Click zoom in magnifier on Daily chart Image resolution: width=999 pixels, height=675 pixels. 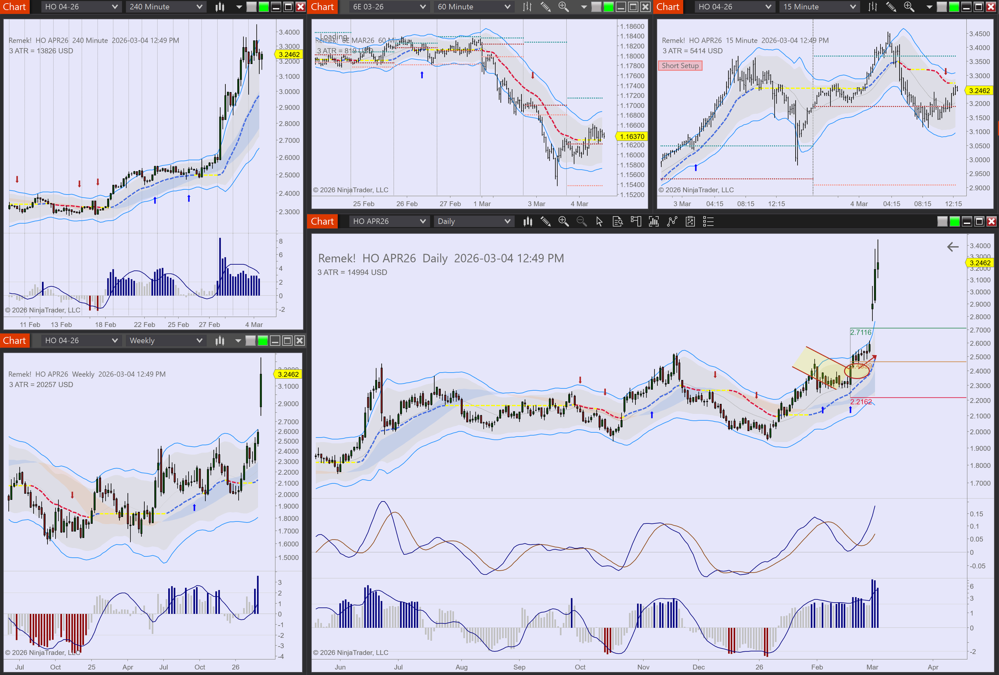(563, 221)
